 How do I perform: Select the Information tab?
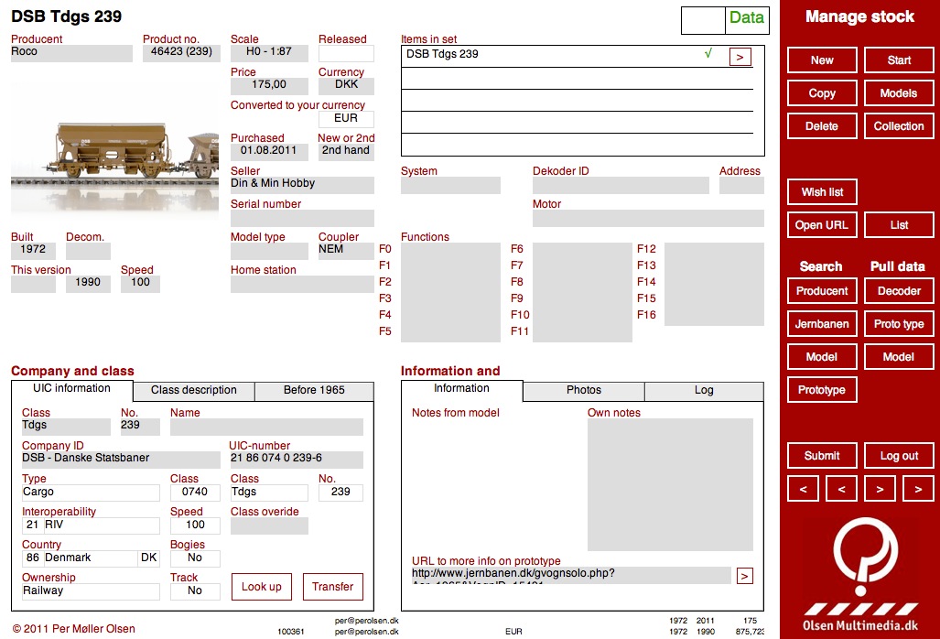click(x=461, y=388)
